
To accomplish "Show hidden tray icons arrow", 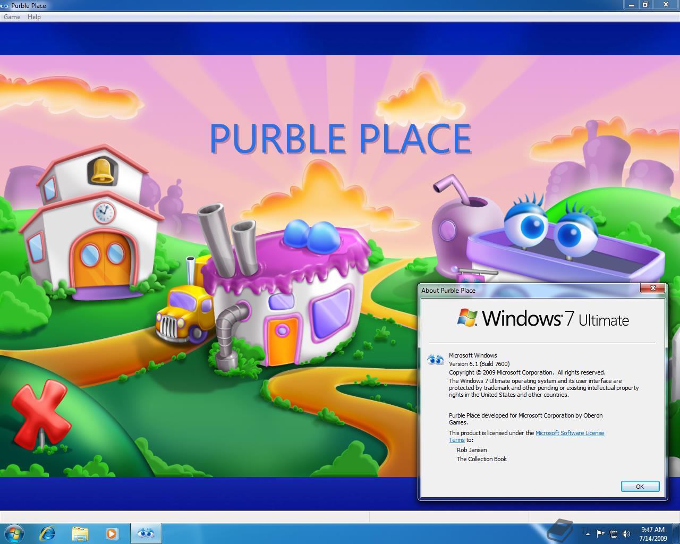I will (x=589, y=533).
